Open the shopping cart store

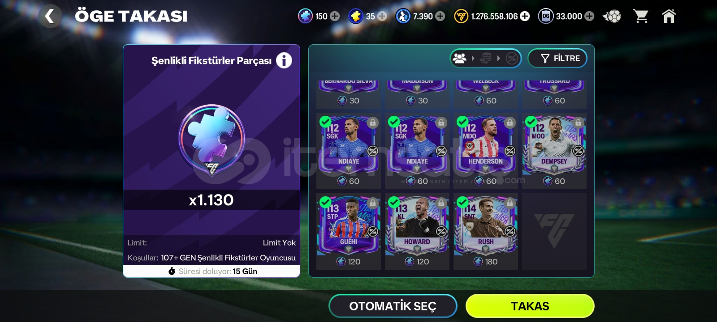(641, 17)
